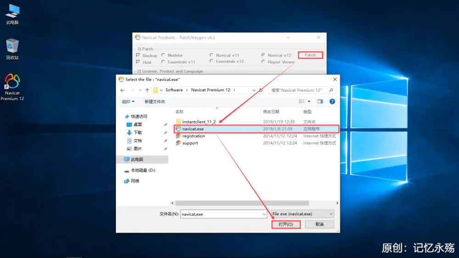Screen dimensions: 459x258
Task: Click instantclient_11_2 folder icon
Action: [x=178, y=122]
